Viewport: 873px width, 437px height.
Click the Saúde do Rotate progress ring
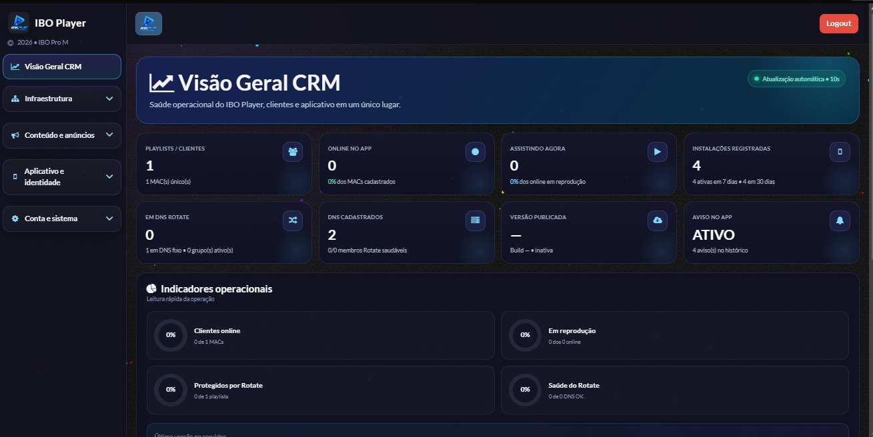point(525,390)
